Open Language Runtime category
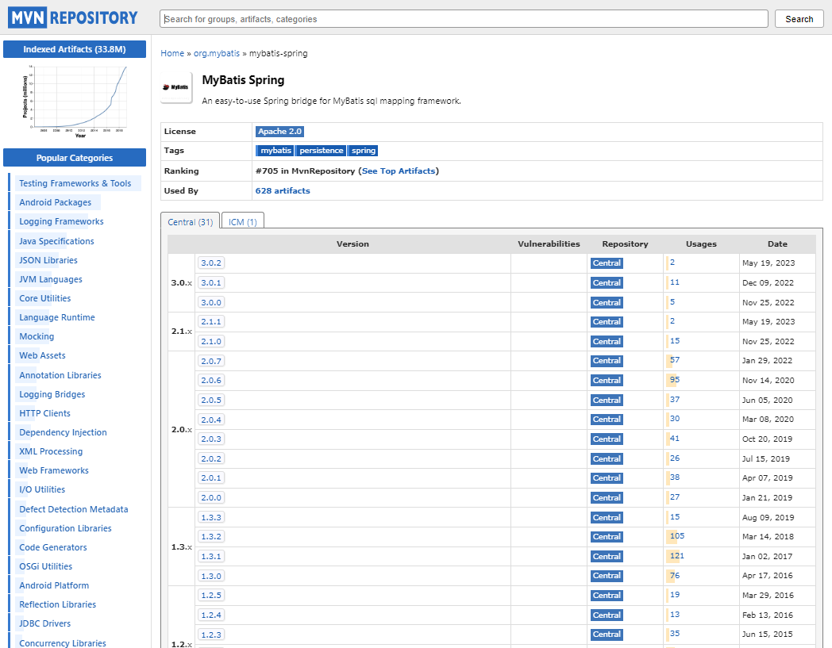The width and height of the screenshot is (832, 648). point(57,317)
